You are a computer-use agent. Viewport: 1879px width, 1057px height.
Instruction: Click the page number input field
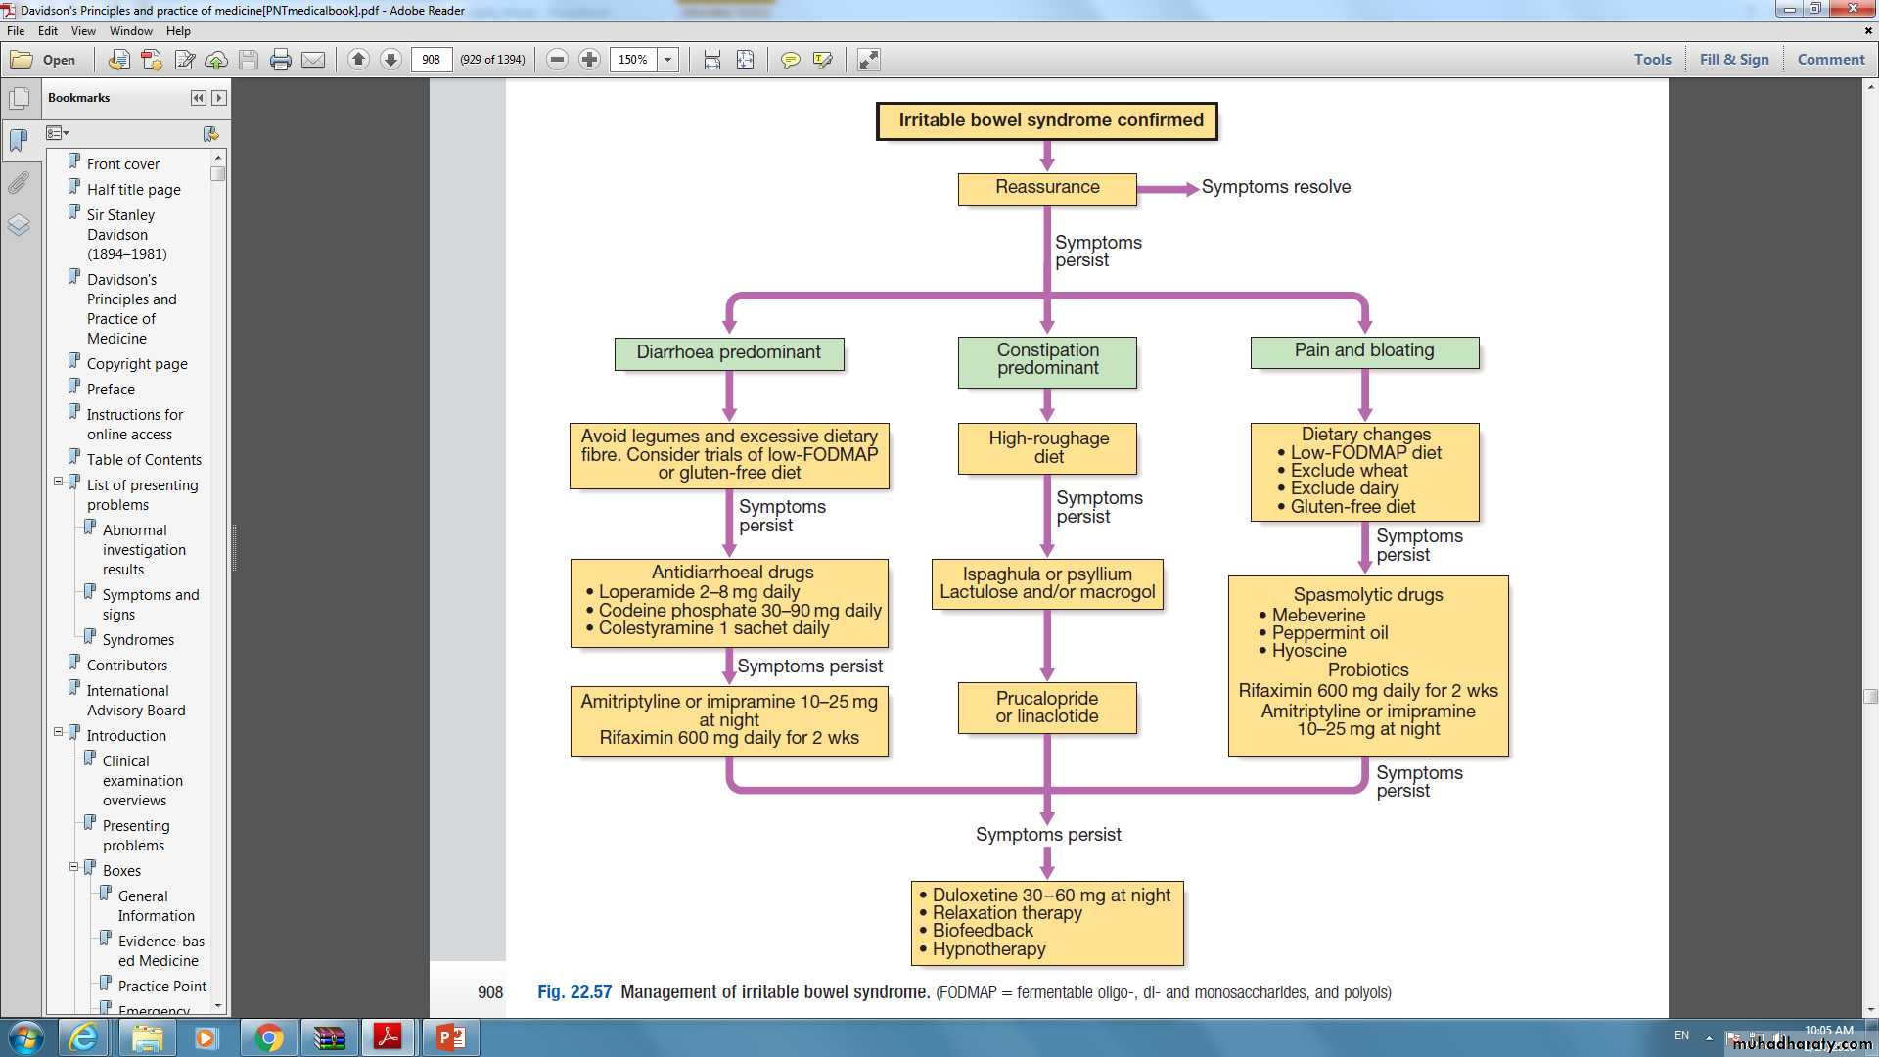click(432, 60)
